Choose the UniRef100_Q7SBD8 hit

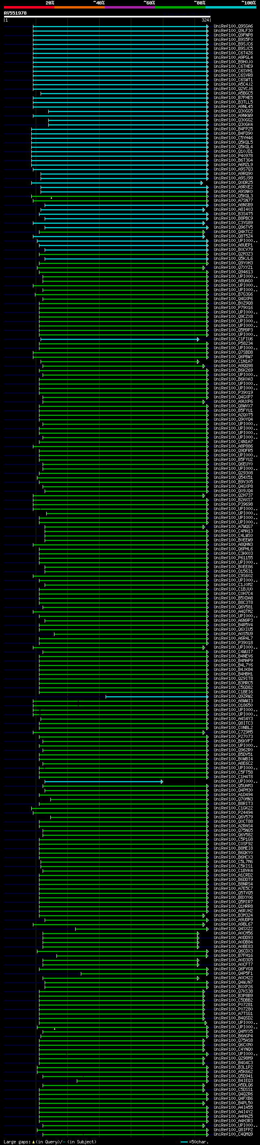point(233,353)
